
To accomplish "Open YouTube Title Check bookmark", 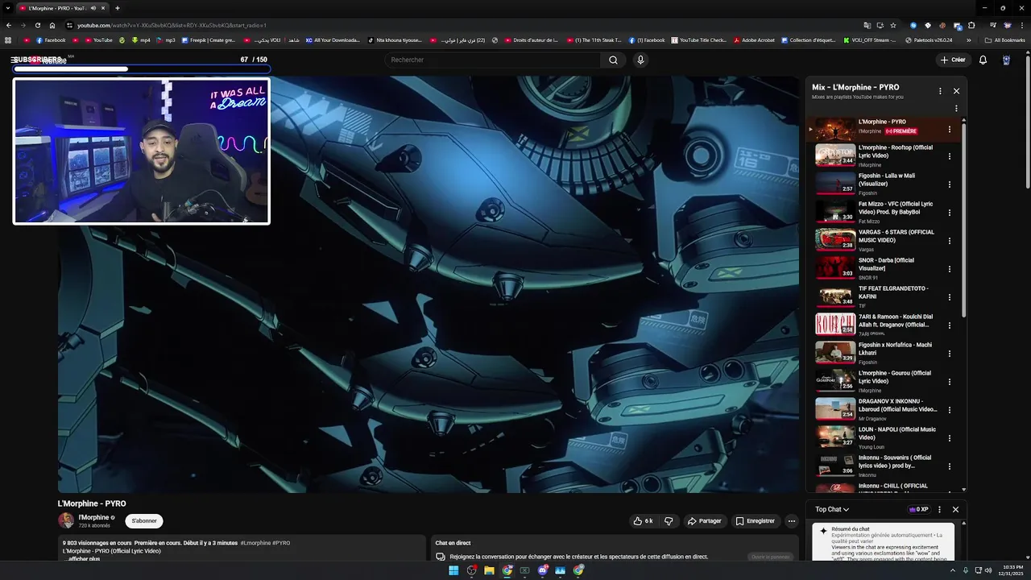I will pyautogui.click(x=698, y=39).
